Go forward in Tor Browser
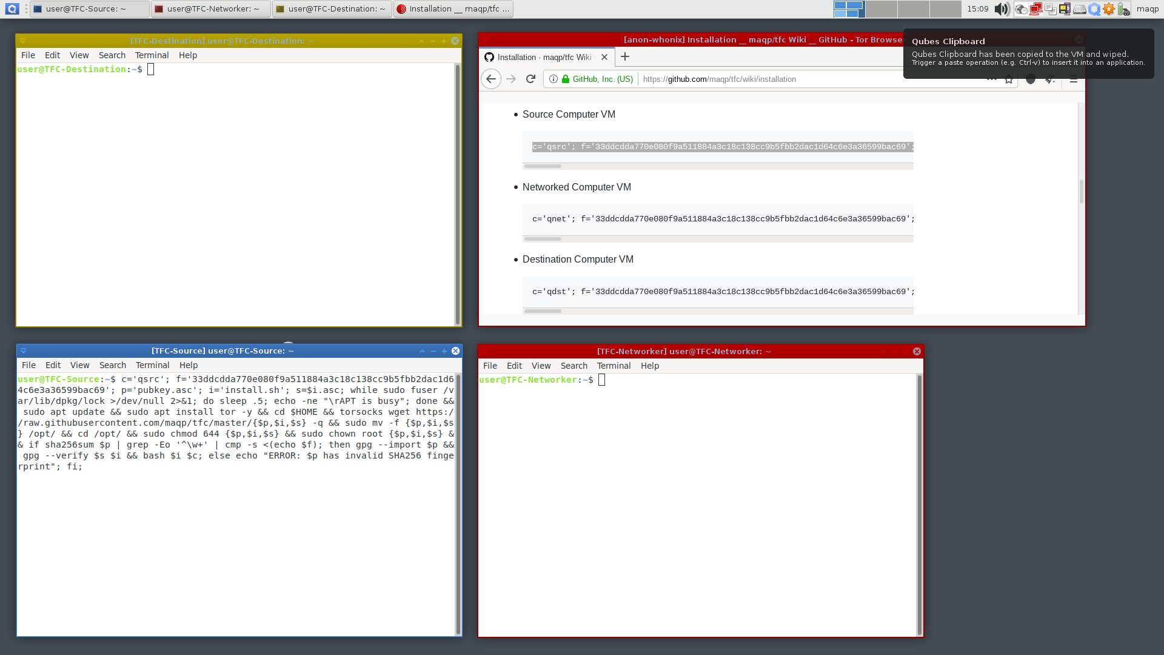The width and height of the screenshot is (1164, 655). tap(511, 79)
